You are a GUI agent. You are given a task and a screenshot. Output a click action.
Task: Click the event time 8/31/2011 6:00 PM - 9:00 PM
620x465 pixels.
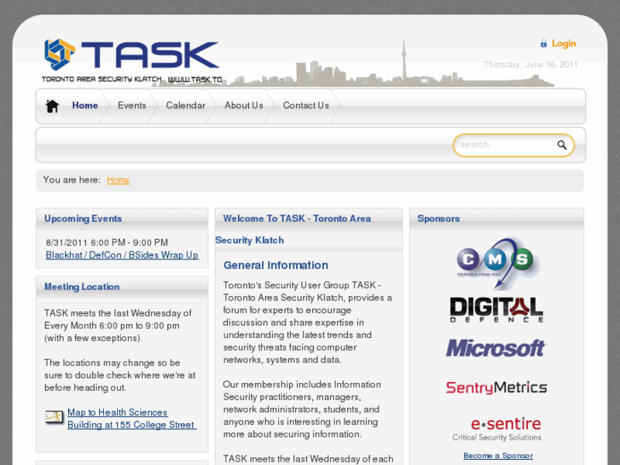coord(107,242)
